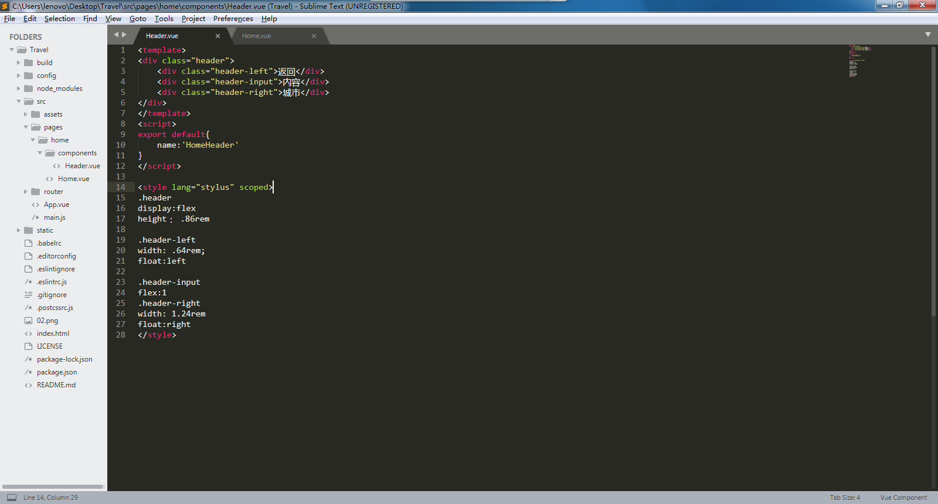
Task: Change Vue Component syntax in status bar
Action: [903, 498]
